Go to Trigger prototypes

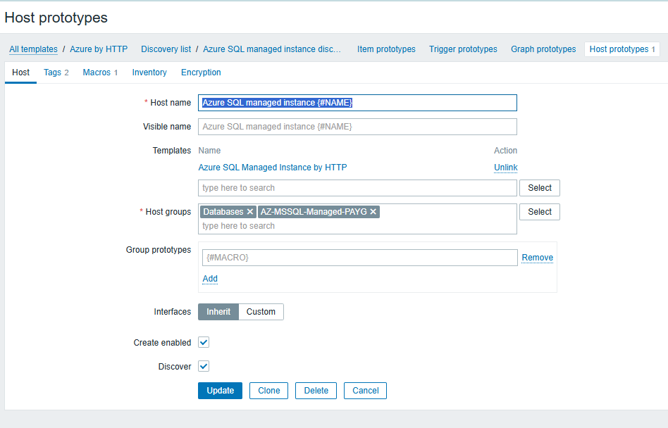[463, 49]
